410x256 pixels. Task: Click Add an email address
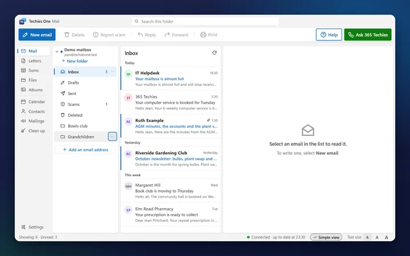tap(85, 150)
